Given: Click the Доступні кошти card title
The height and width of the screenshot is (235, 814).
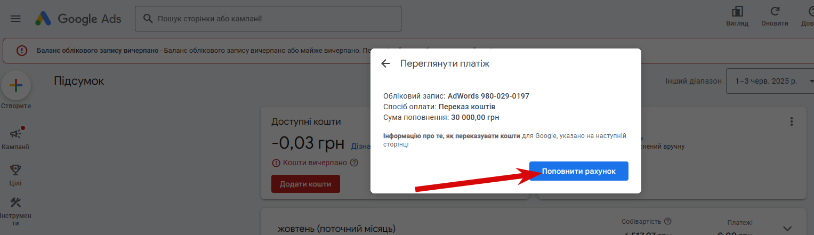Looking at the screenshot, I should click(306, 121).
